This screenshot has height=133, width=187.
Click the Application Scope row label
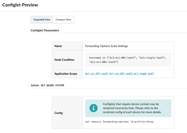[66, 74]
